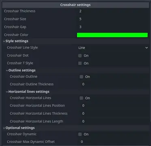
Task: Open the green Crosshair Color picker
Action: tap(112, 35)
